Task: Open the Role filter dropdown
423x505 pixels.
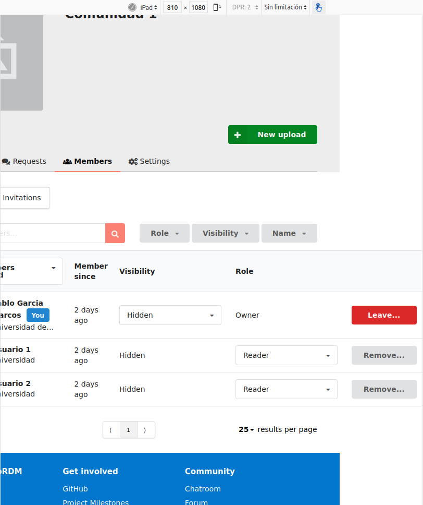Action: pos(164,233)
